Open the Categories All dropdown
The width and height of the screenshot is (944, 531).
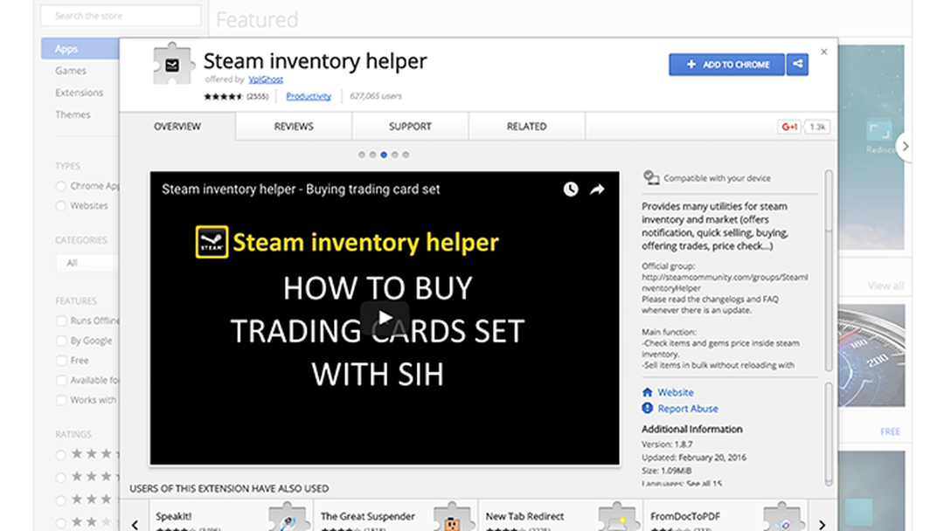pyautogui.click(x=87, y=263)
